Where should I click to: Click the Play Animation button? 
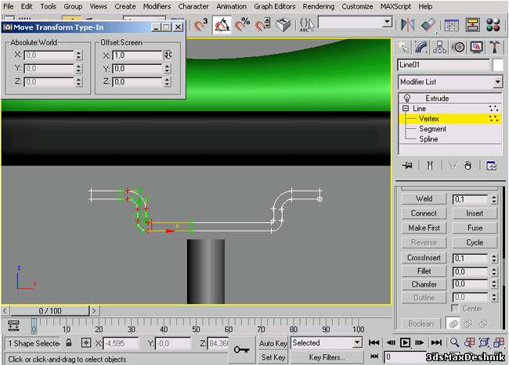click(x=405, y=342)
